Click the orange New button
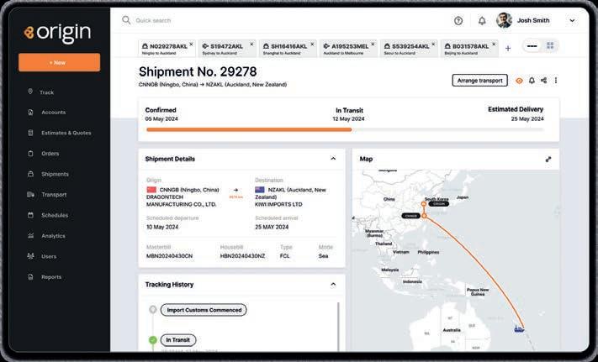Screen dimensions: 598x362 [x=59, y=62]
